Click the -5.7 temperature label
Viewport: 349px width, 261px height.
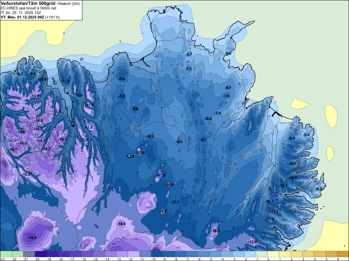[x=189, y=54]
